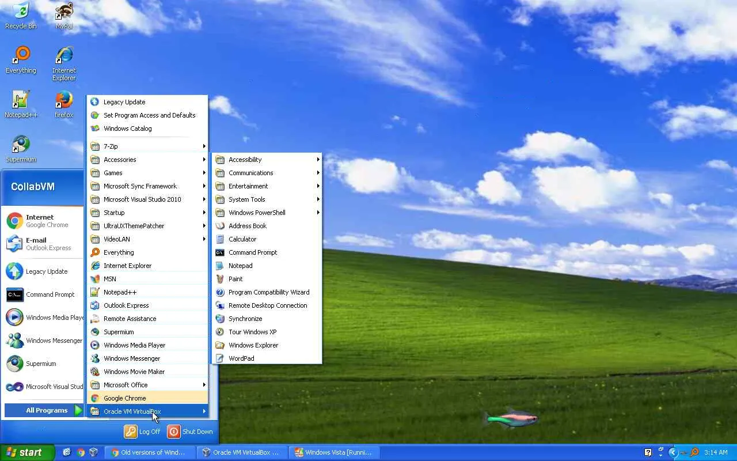Click the Shut Down button
Screen dimensions: 737x461
click(190, 432)
